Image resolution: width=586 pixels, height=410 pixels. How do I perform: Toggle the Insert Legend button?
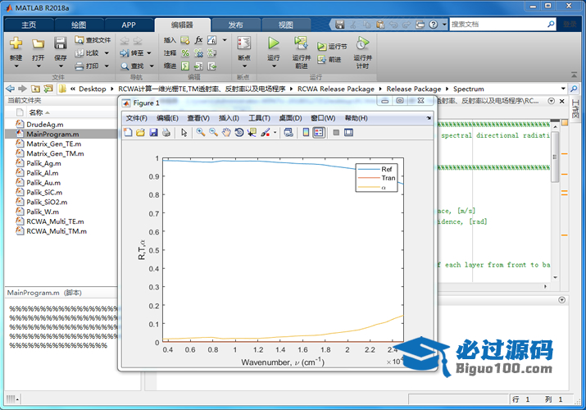319,132
